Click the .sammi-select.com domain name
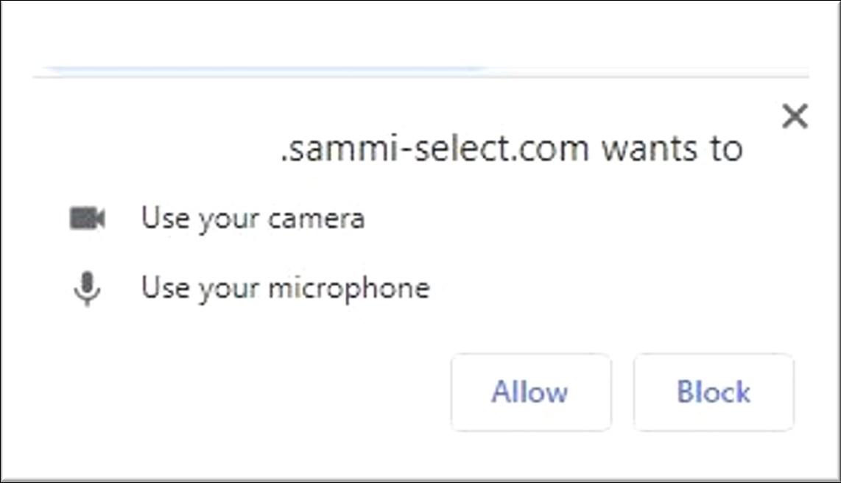 (x=435, y=149)
